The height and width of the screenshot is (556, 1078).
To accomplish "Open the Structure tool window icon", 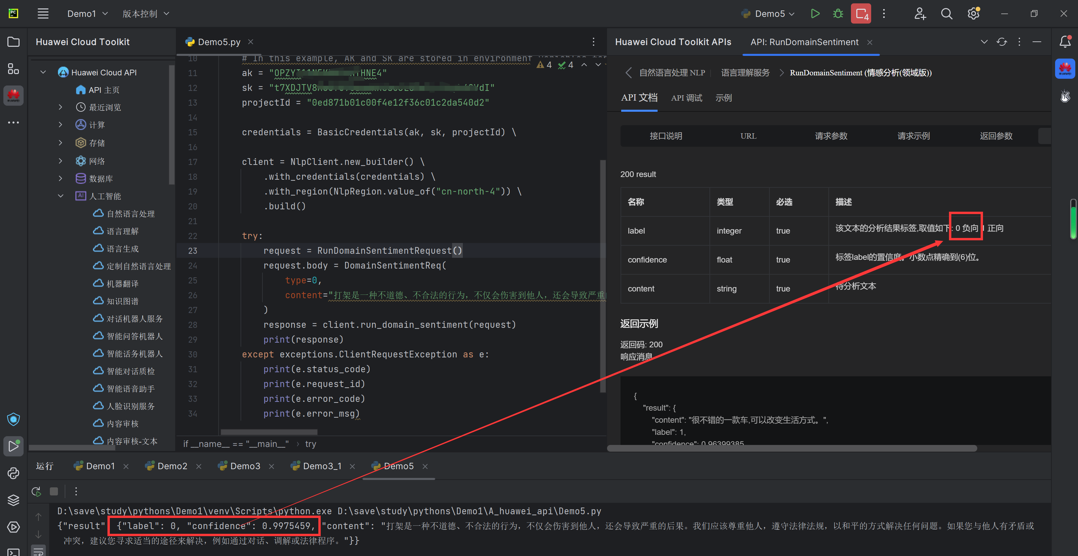I will tap(13, 69).
